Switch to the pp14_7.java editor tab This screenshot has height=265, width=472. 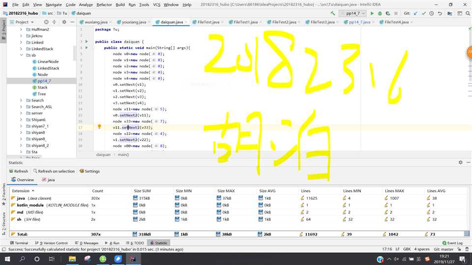359,22
